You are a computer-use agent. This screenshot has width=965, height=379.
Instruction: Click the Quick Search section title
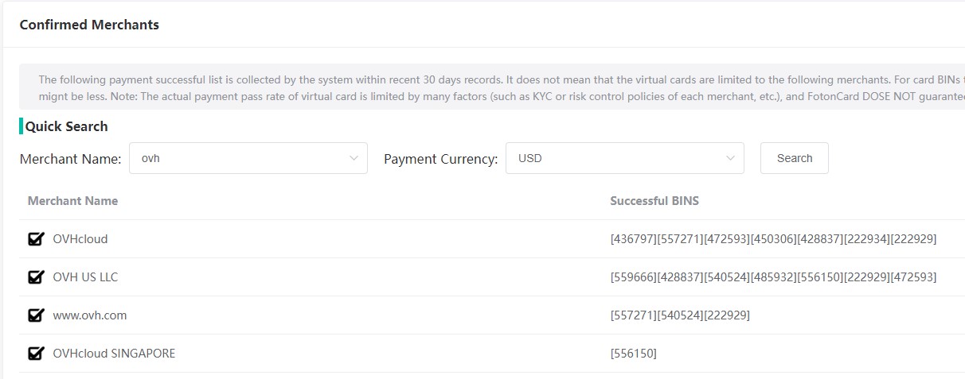(x=66, y=126)
